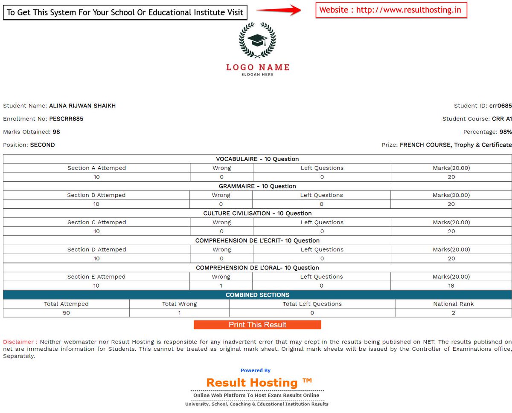Click the Student ID crr0685 value
The width and height of the screenshot is (512, 413).
500,106
